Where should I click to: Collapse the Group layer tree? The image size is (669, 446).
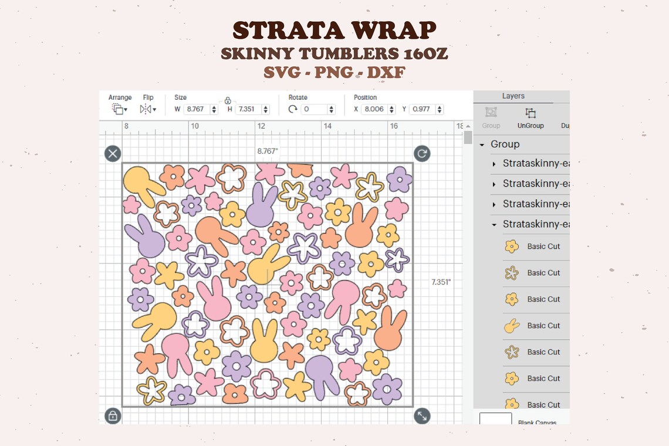point(482,144)
